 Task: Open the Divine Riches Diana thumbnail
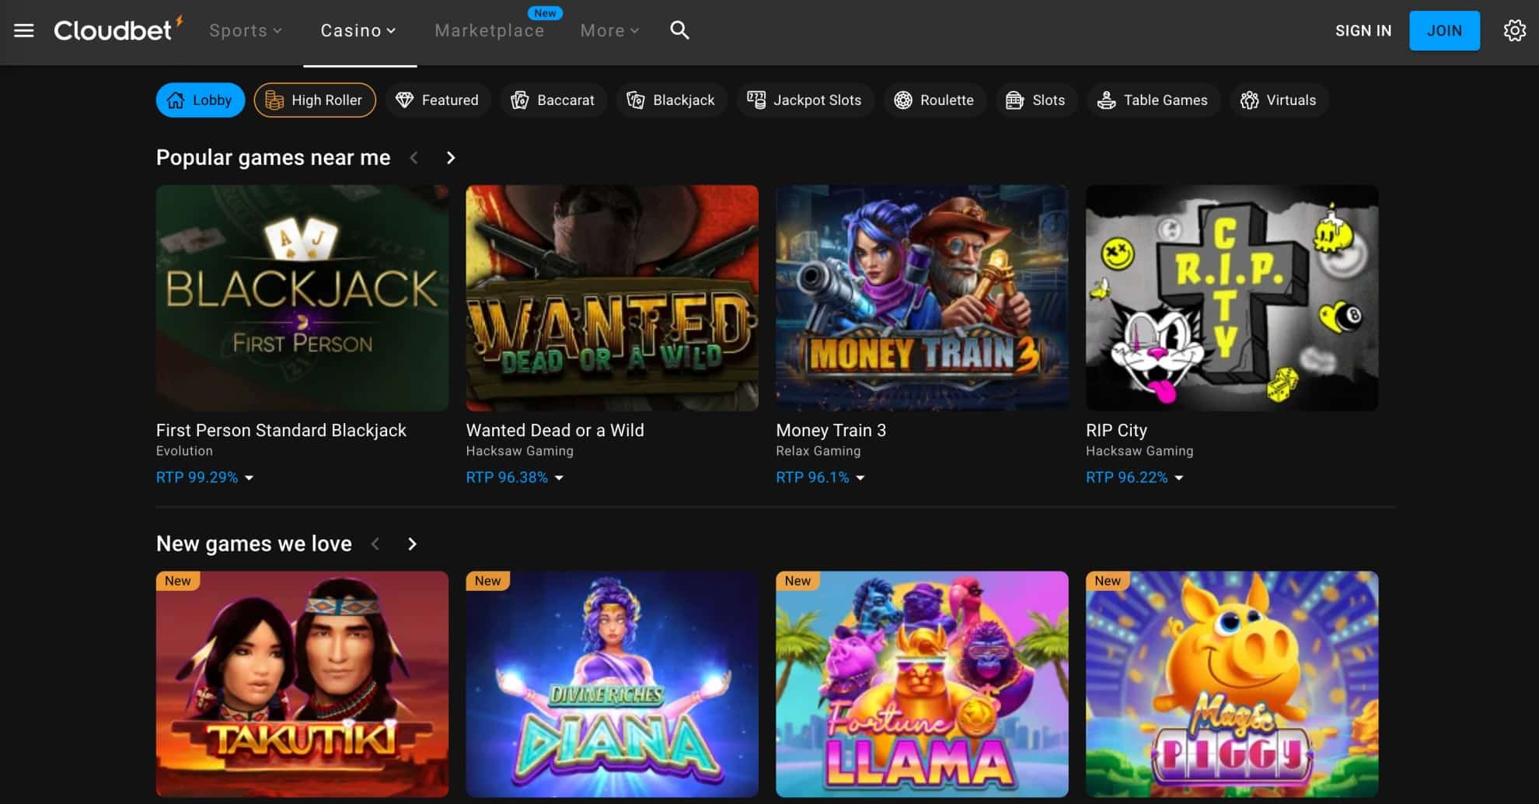pos(612,684)
